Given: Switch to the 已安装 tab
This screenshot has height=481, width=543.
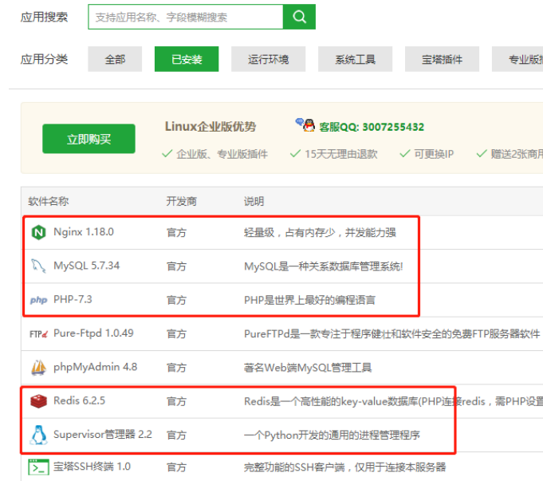Looking at the screenshot, I should (187, 59).
